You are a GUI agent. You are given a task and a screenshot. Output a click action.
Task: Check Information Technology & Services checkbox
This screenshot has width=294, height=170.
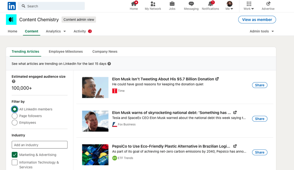pos(14,162)
